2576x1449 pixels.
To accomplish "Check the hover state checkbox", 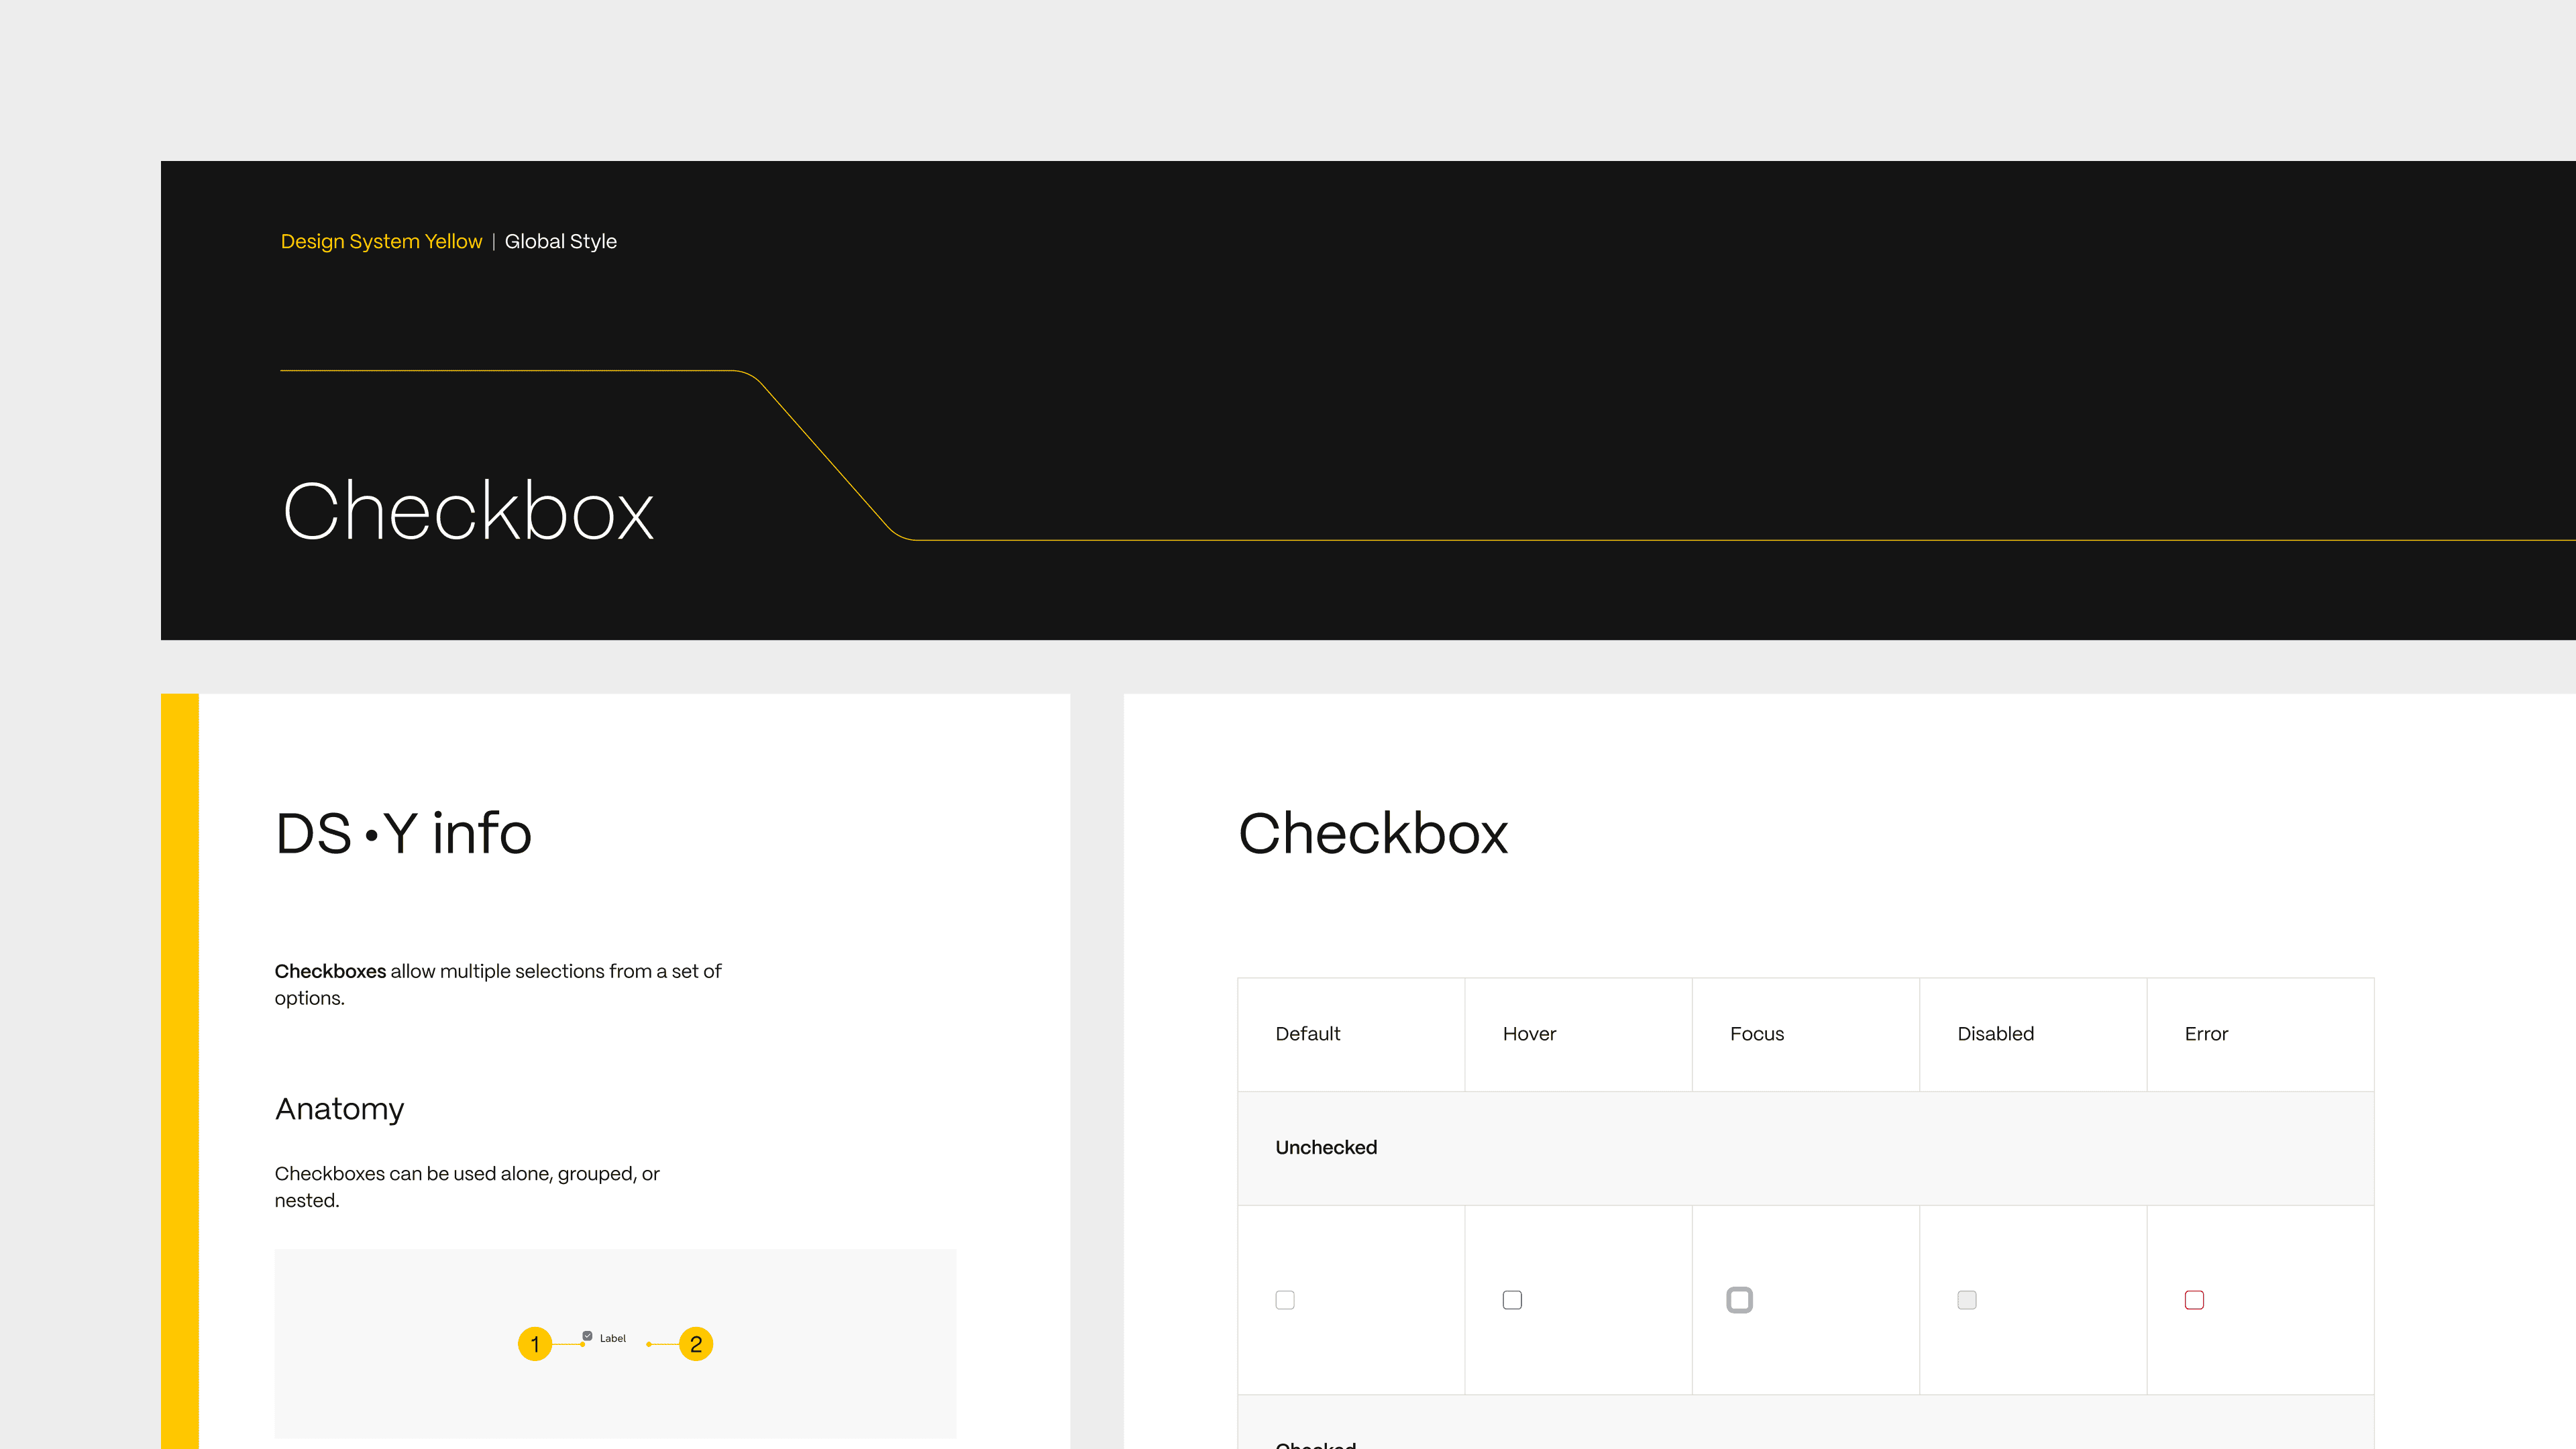I will coord(1512,1300).
